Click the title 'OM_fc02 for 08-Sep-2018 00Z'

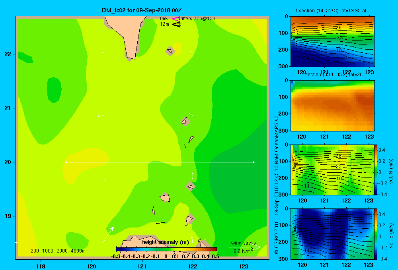coord(142,10)
